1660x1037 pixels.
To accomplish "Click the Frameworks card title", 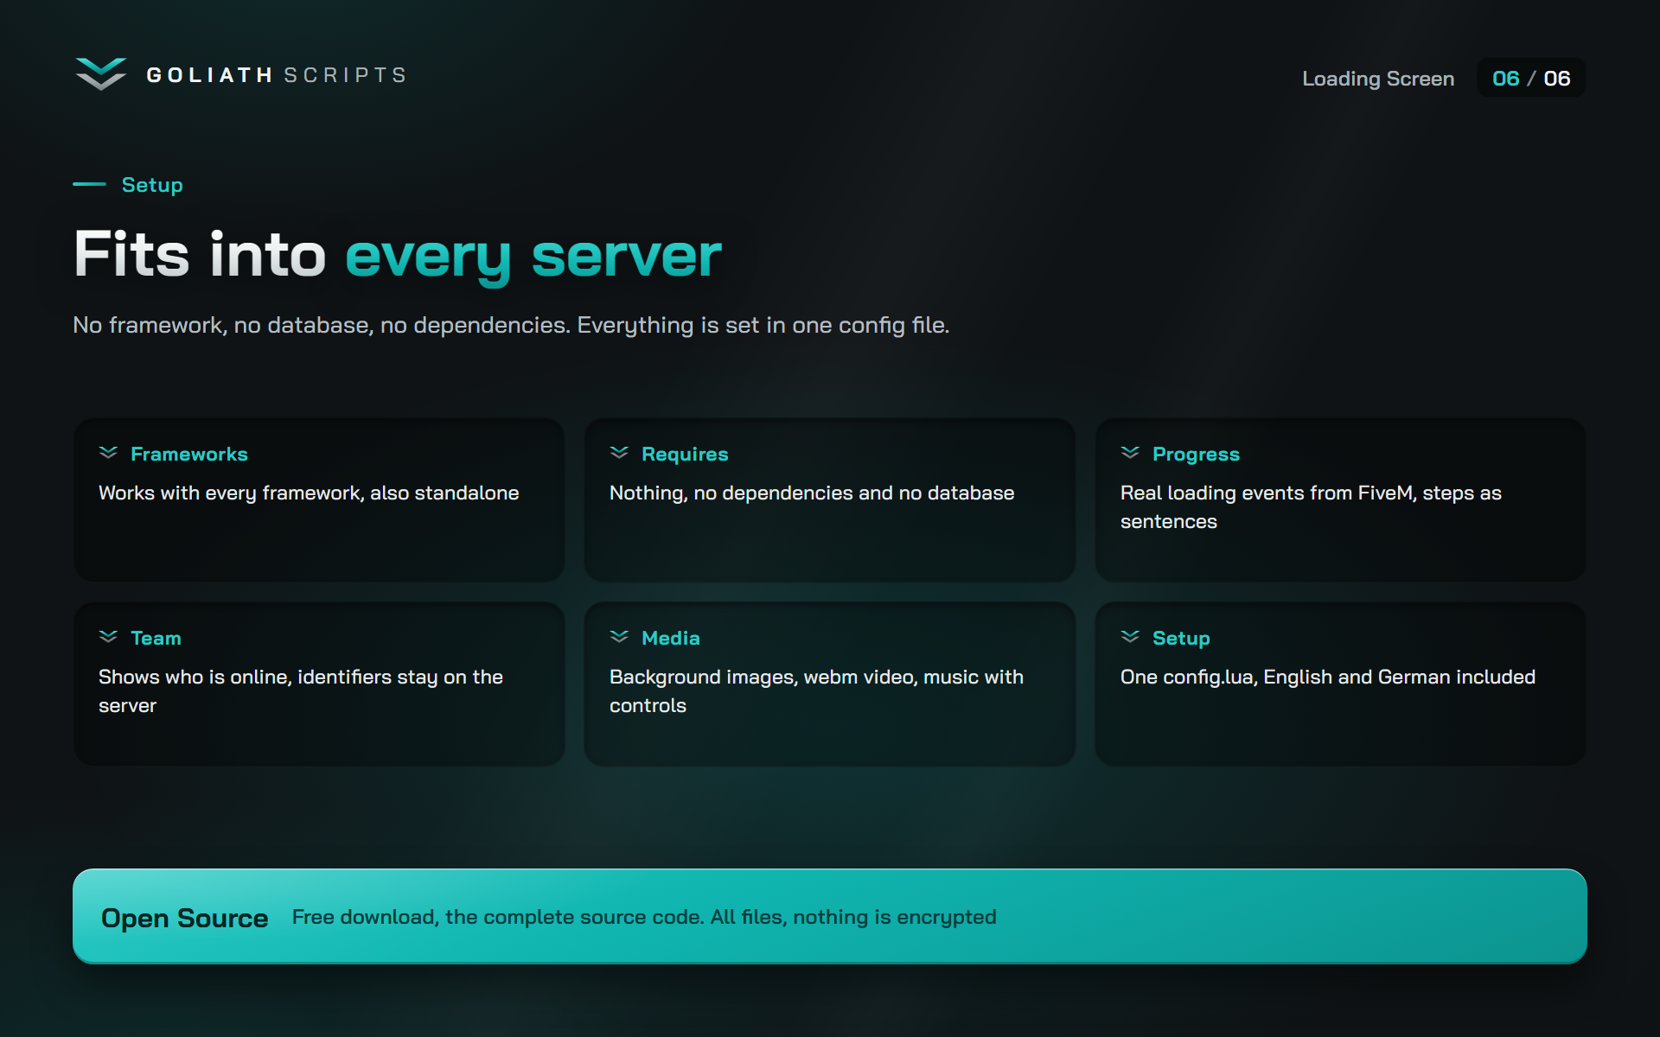I will [x=189, y=454].
